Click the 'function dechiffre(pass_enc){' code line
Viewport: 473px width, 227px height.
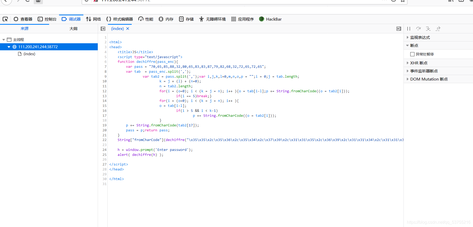pyautogui.click(x=148, y=62)
